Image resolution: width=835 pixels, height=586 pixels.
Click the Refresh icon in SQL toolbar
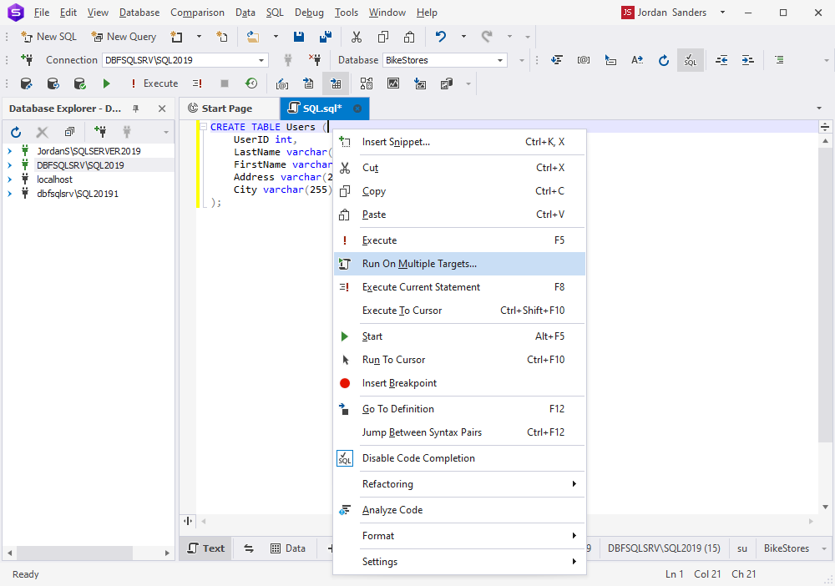coord(663,60)
